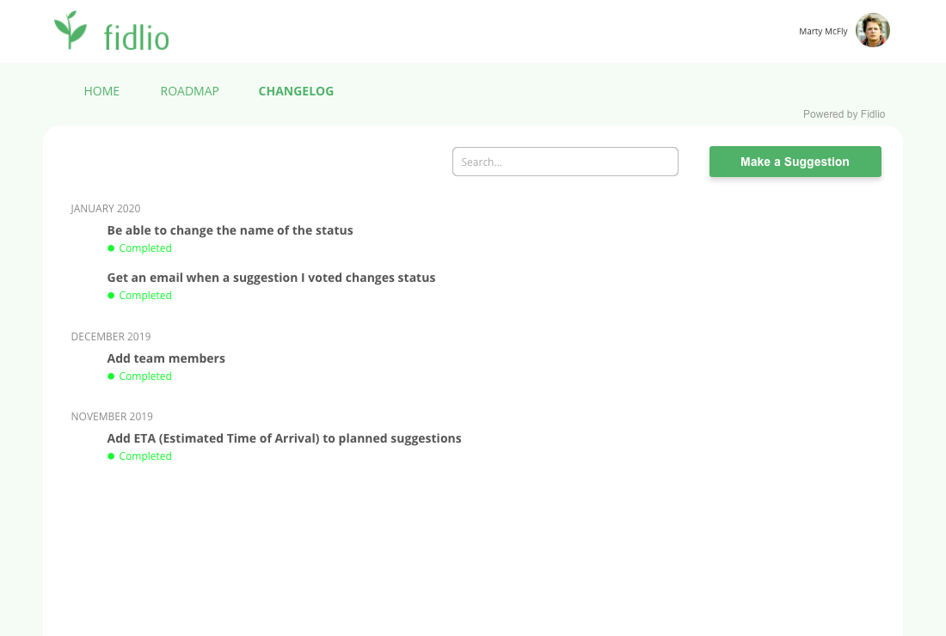This screenshot has width=946, height=636.
Task: Focus the Search input field
Action: (565, 162)
